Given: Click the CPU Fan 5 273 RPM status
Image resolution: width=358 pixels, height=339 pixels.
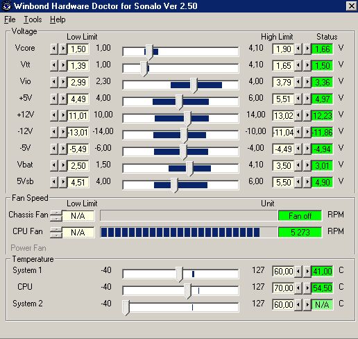Looking at the screenshot, I should coord(300,232).
